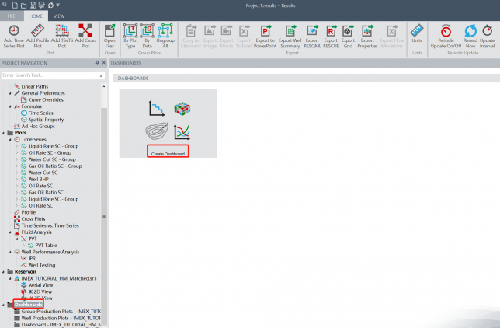The height and width of the screenshot is (328, 500).
Task: Click the Create Dashboard button
Action: tap(168, 151)
